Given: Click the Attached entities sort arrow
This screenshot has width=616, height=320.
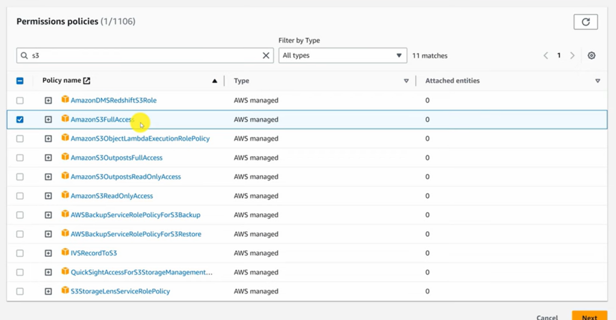Looking at the screenshot, I should click(597, 81).
